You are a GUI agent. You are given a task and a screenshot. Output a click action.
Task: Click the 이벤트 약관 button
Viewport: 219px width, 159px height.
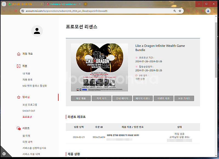(163, 98)
